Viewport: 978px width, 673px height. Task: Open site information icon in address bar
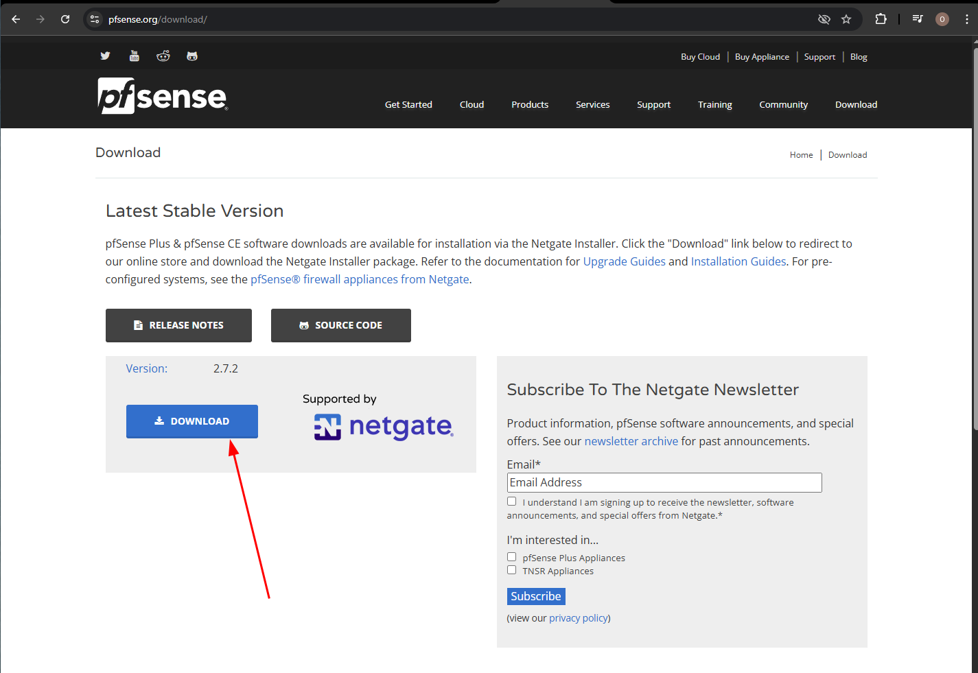click(x=95, y=19)
